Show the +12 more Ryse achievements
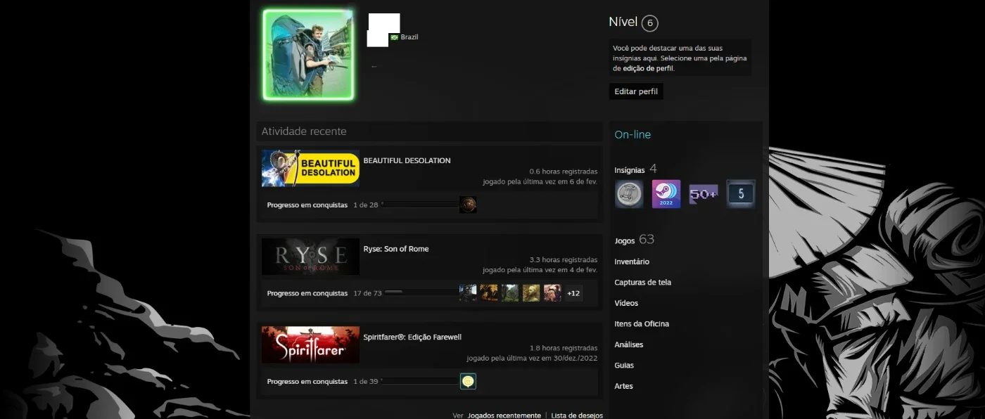985x419 pixels. (x=573, y=293)
